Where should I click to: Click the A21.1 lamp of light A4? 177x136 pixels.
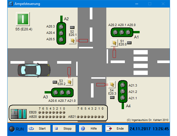pos(123,98)
